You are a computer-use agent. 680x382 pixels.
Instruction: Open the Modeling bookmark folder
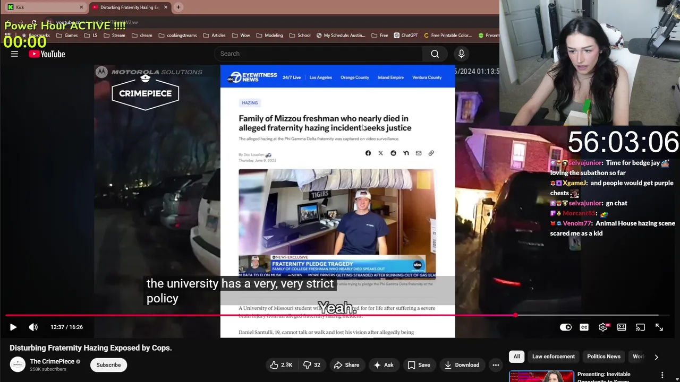click(x=269, y=36)
